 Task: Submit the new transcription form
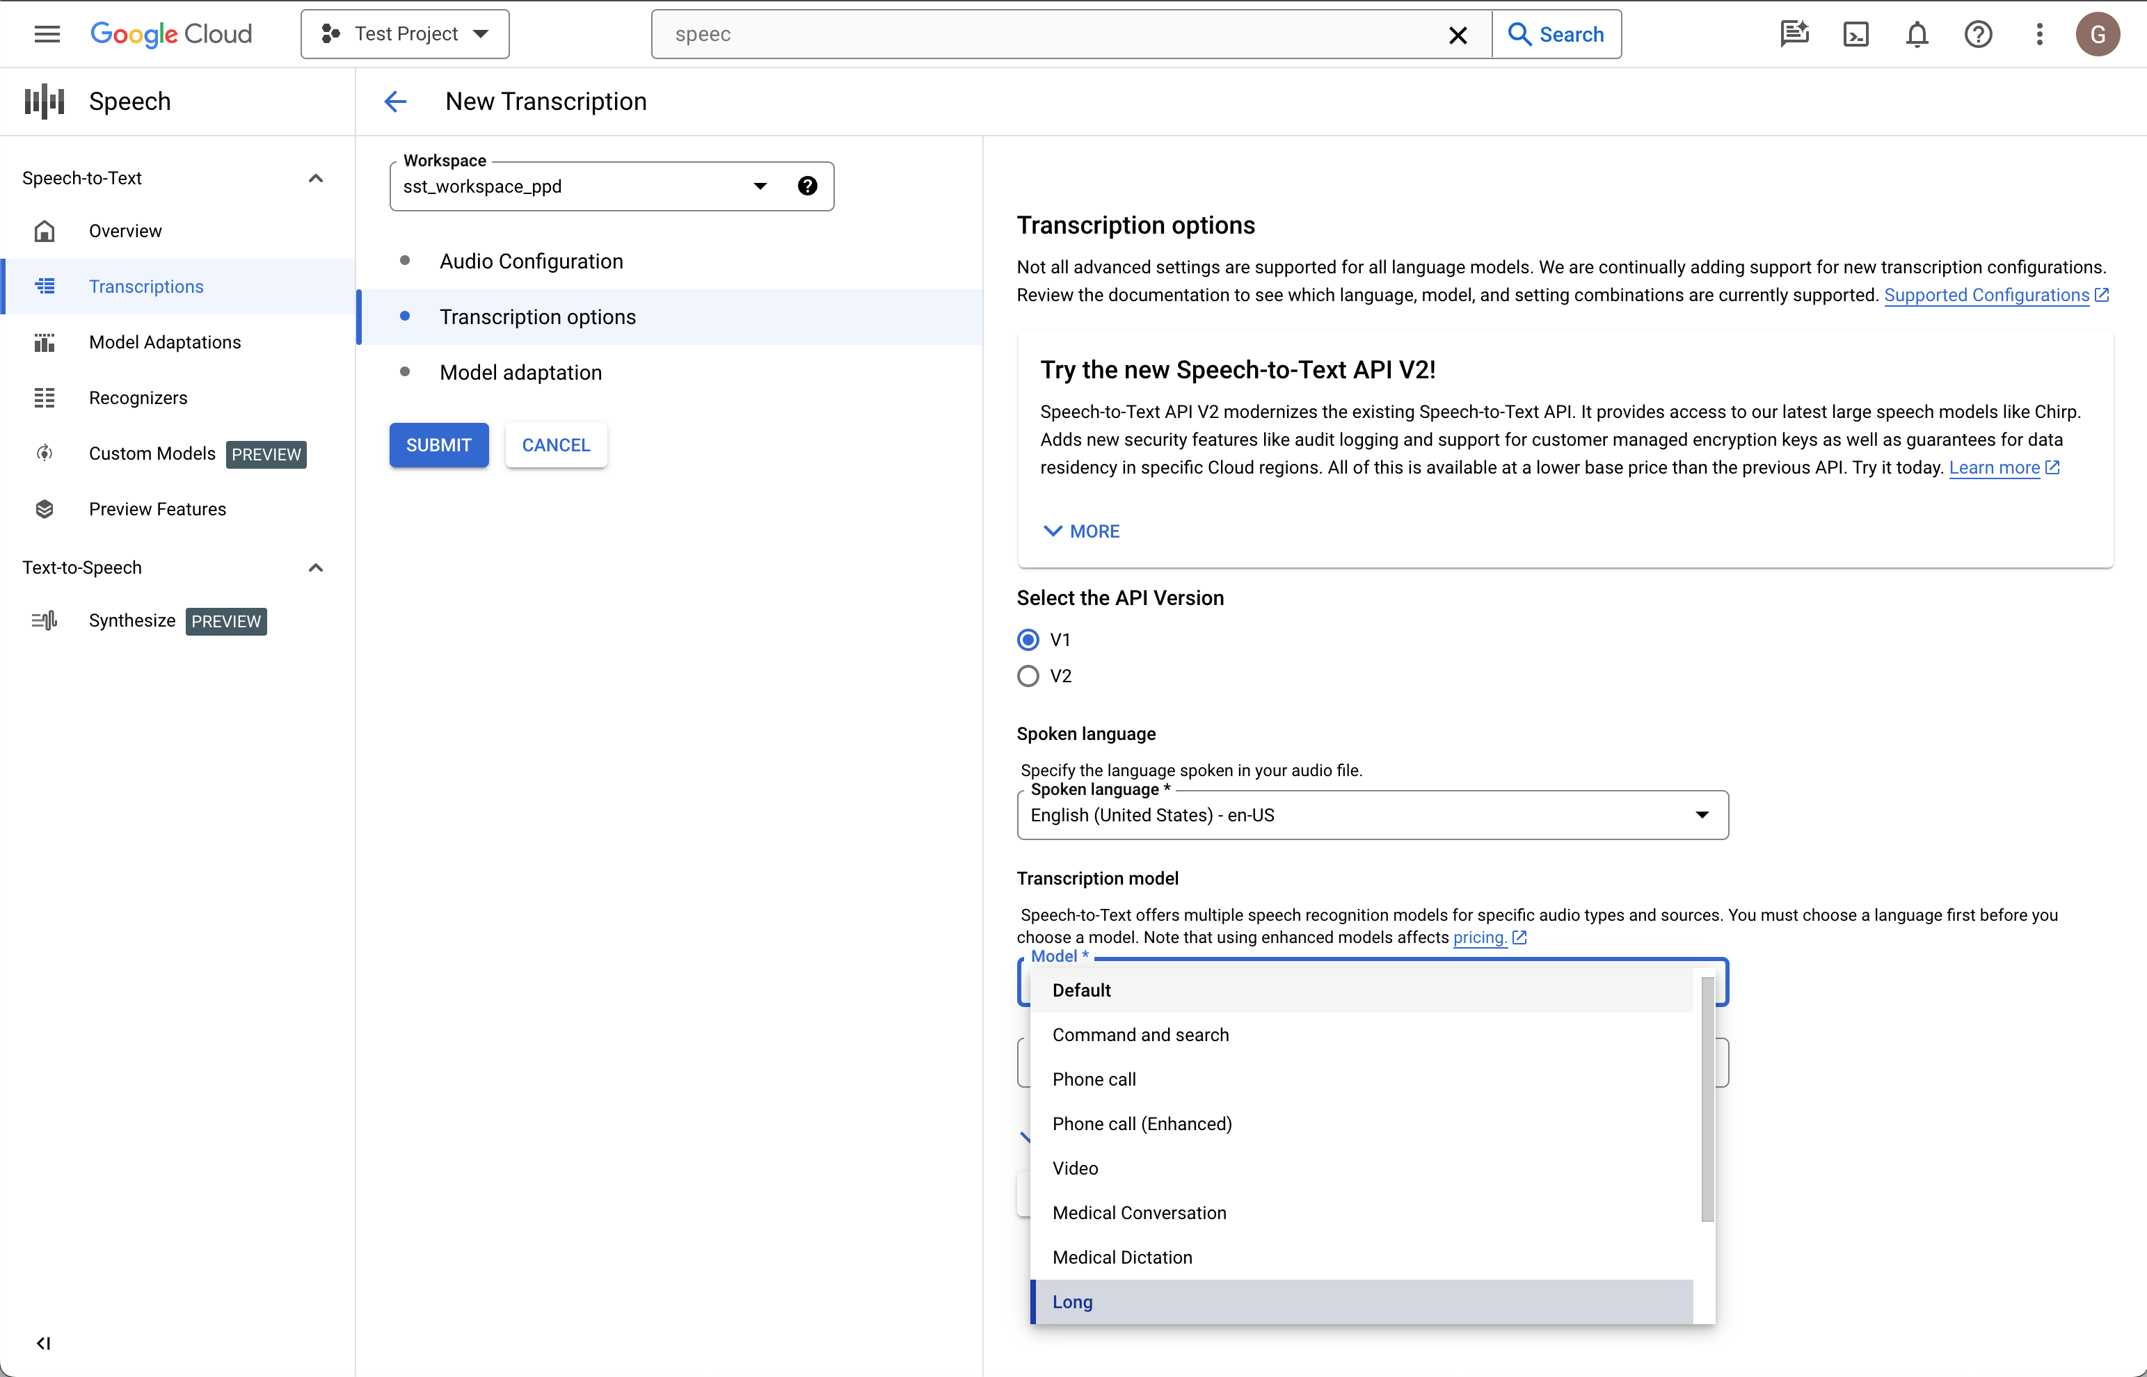pyautogui.click(x=438, y=444)
